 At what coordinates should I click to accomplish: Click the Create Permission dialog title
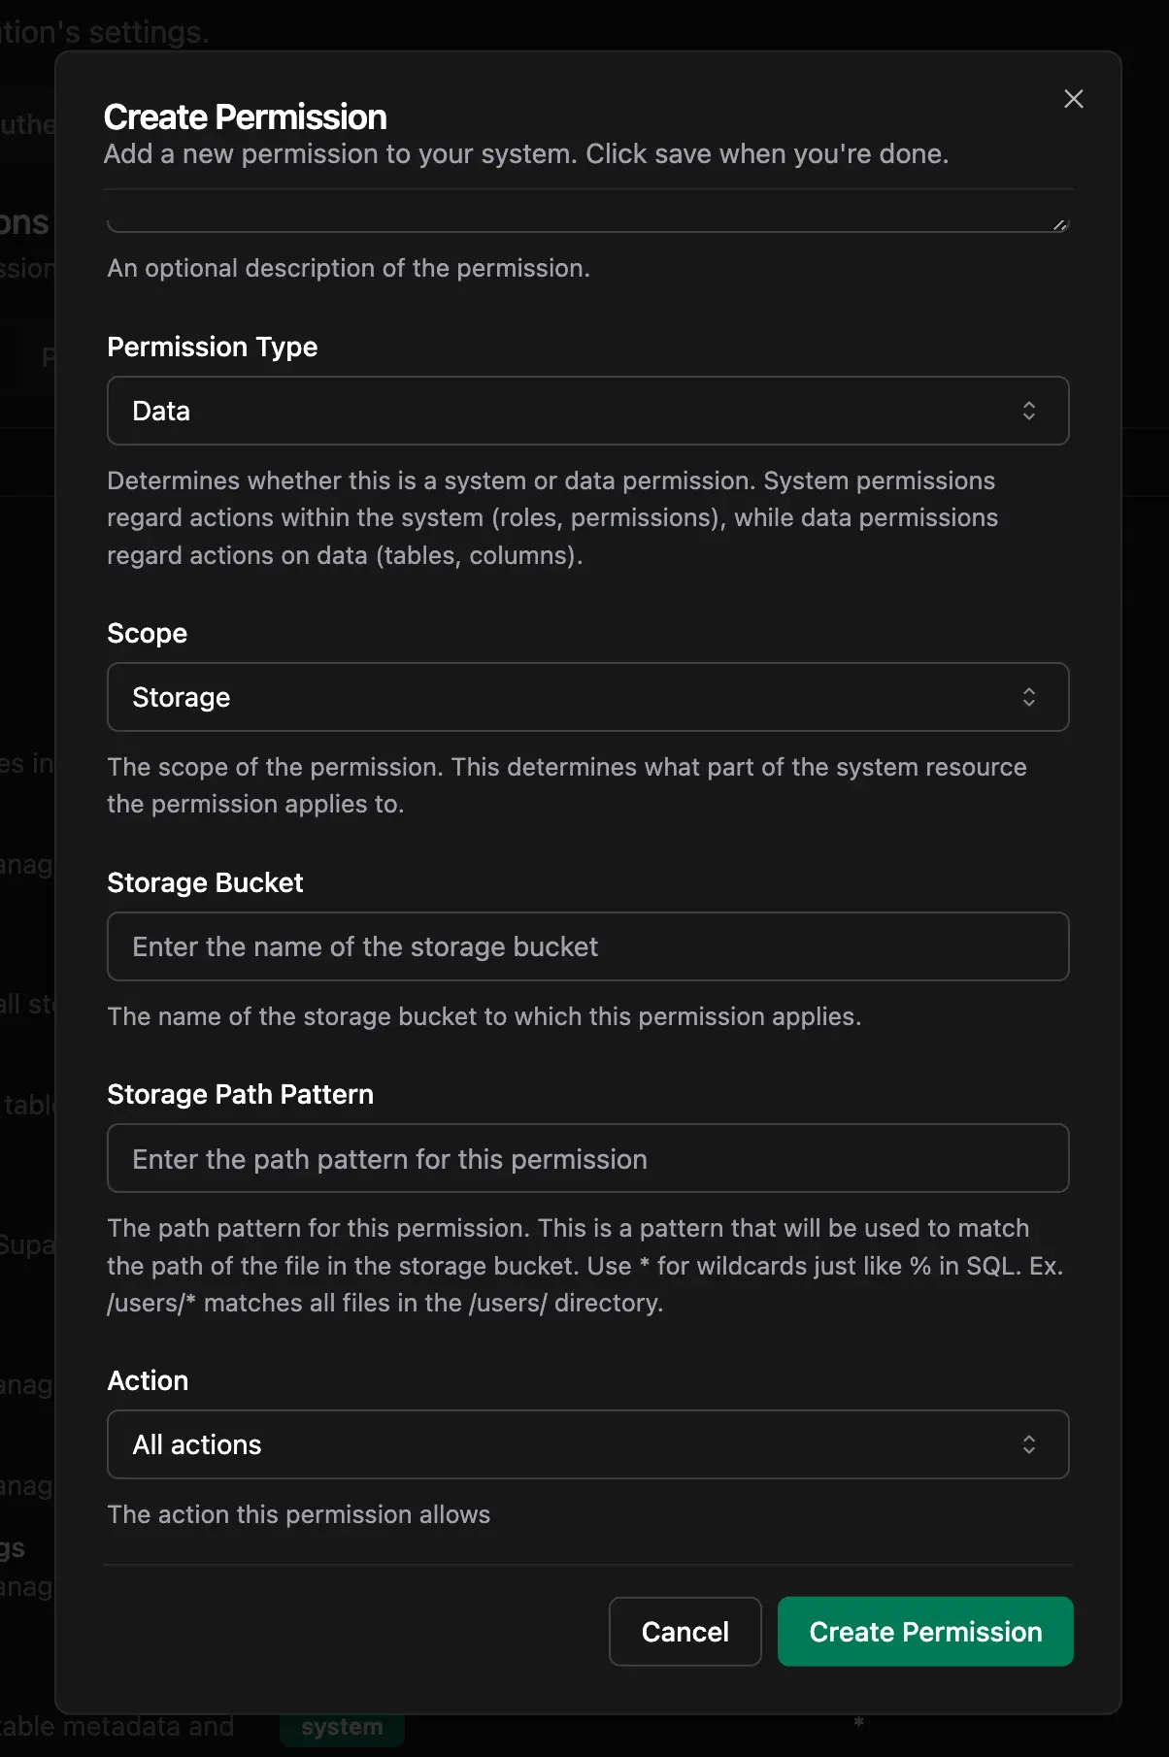(x=245, y=116)
